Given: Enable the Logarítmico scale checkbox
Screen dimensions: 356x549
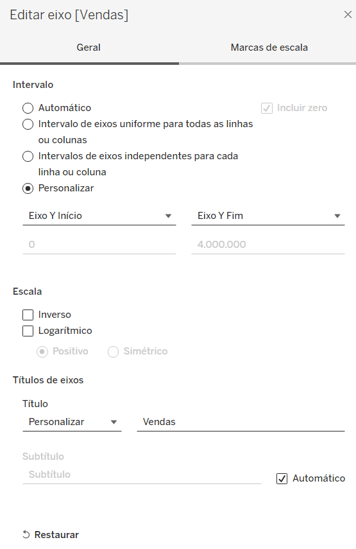Looking at the screenshot, I should pos(28,331).
